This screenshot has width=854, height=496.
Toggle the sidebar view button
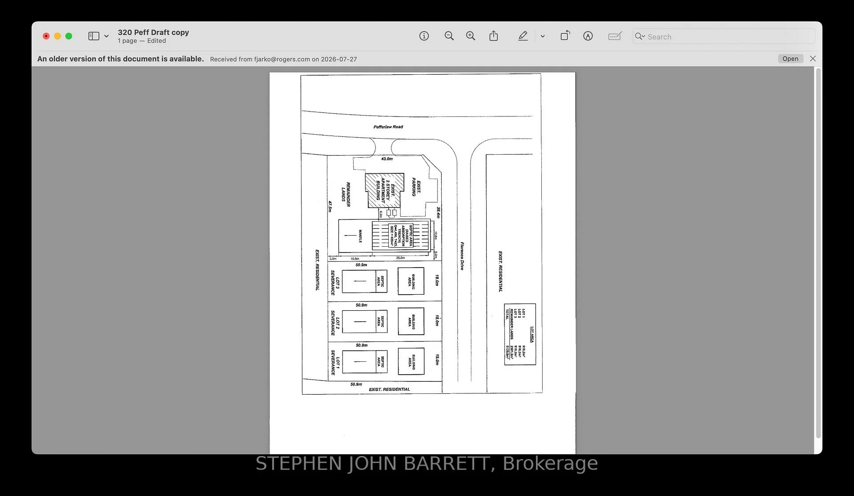(x=94, y=36)
